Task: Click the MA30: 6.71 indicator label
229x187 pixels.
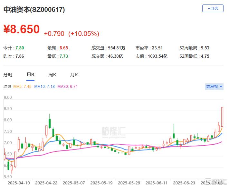Action: (67, 87)
